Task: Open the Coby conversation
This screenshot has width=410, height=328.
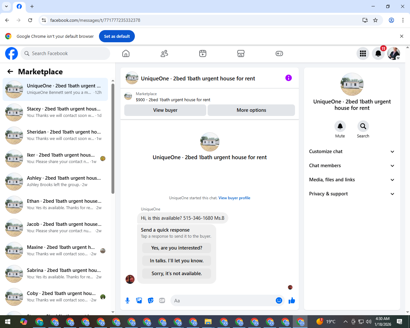Action: (55, 297)
